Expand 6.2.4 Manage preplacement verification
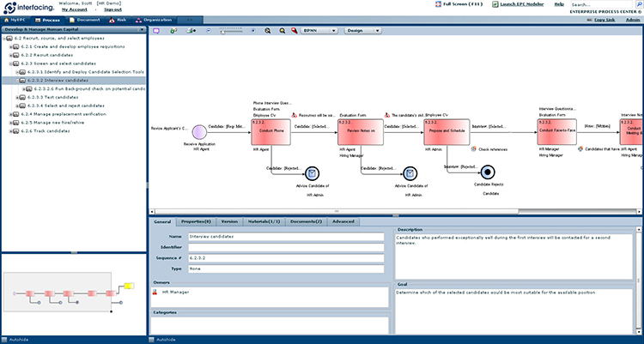Image resolution: width=644 pixels, height=344 pixels. [11, 115]
